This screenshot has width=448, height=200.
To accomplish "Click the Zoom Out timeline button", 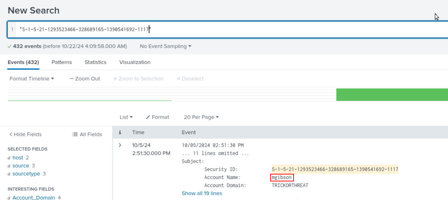I will [85, 79].
